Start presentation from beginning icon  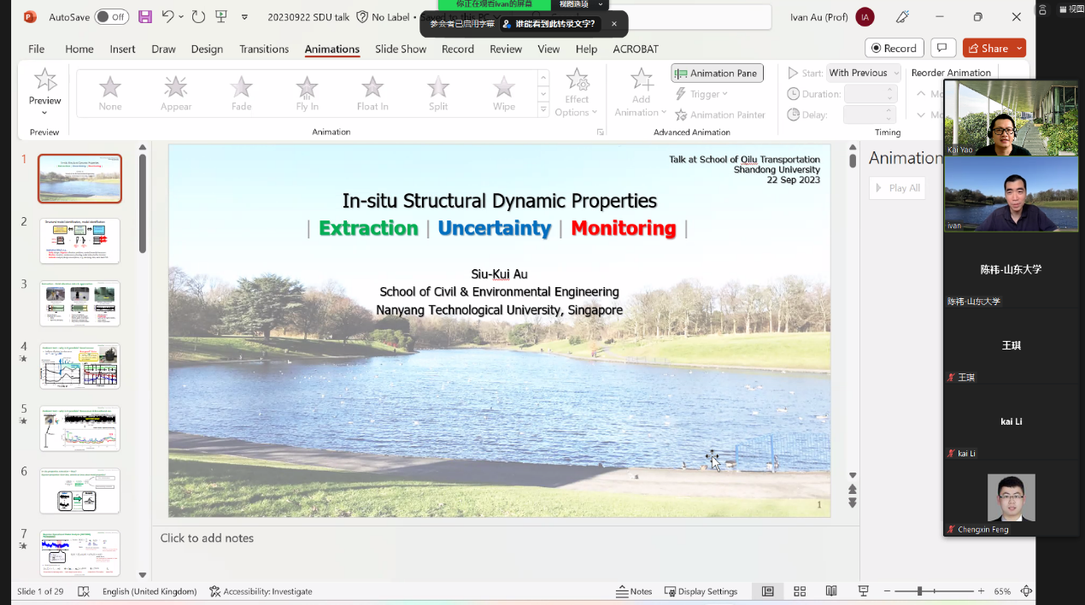pos(221,16)
